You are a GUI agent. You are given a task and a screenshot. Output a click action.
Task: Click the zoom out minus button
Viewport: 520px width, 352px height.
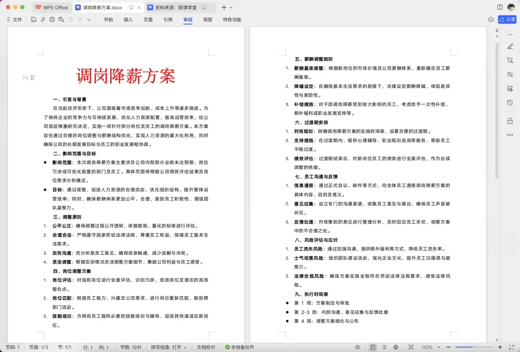tap(448, 347)
